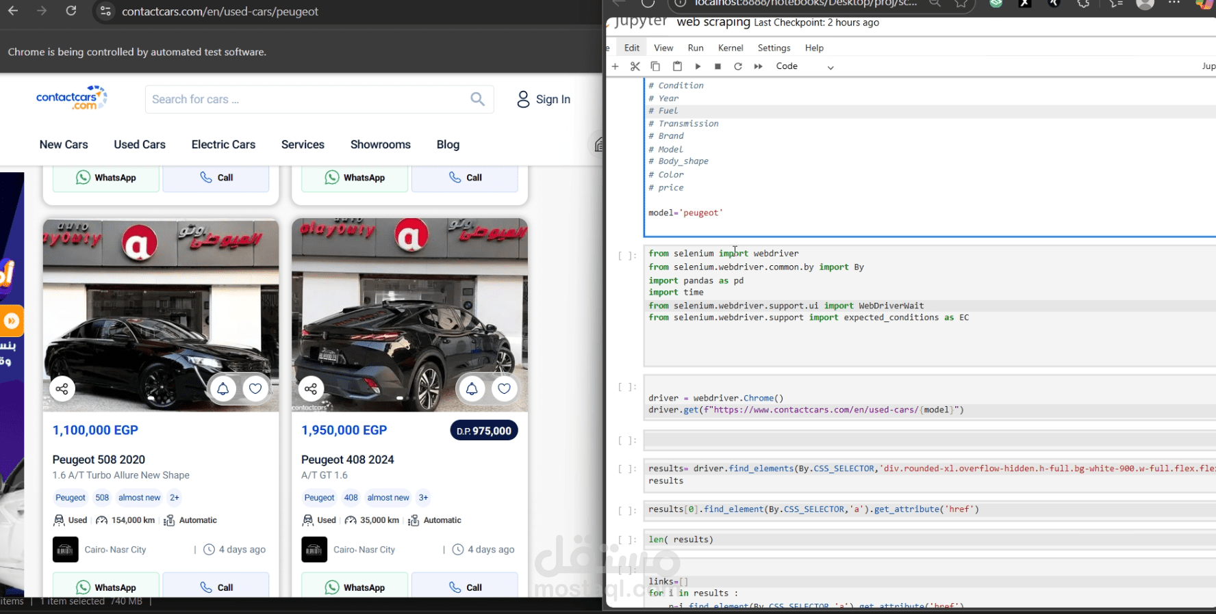Open the Peugeot 508 2020 car photo

coord(161,315)
